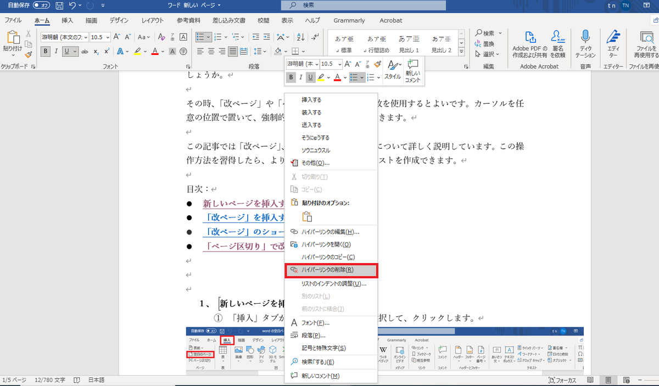
Task: Click the 新しいページを挿入 hyperlink in document
Action: pyautogui.click(x=243, y=204)
